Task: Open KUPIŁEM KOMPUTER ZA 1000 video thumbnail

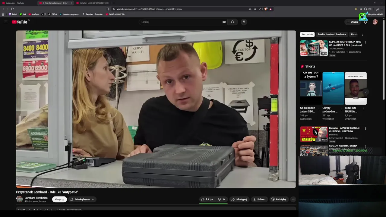Action: (314, 48)
